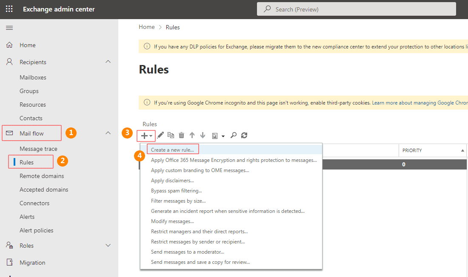Image resolution: width=468 pixels, height=277 pixels.
Task: Move rule up with the up arrow
Action: [192, 135]
